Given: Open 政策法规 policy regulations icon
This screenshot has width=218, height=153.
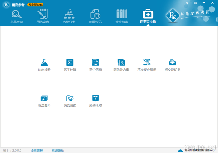Looking at the screenshot, I should coord(96,98).
